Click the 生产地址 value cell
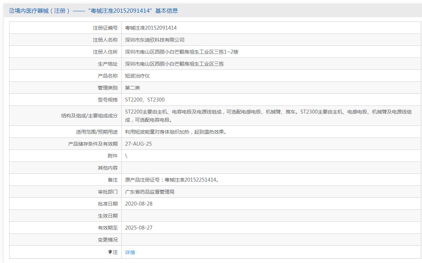 174,64
